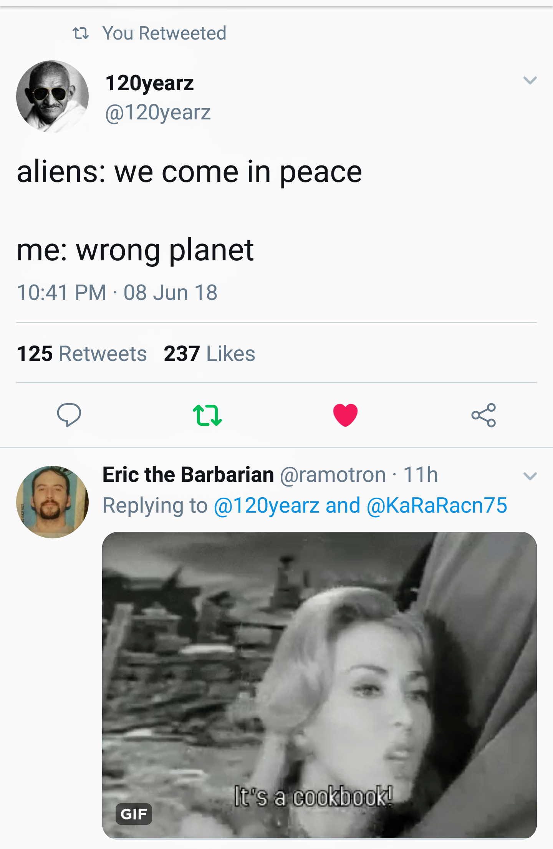Open tweet options chevron for 120yearz
553x849 pixels.
click(530, 80)
